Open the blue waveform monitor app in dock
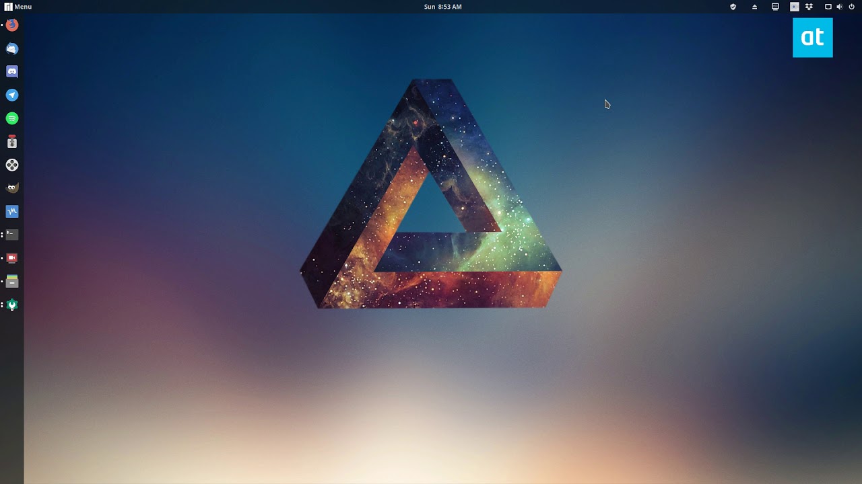This screenshot has height=484, width=862. click(x=12, y=211)
